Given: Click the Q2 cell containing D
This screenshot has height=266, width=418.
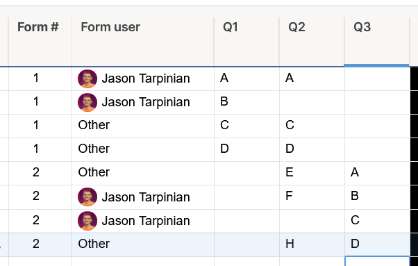Looking at the screenshot, I should pos(312,149).
